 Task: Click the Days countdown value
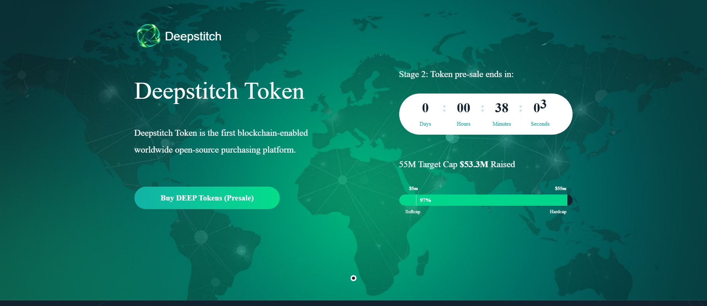[425, 108]
